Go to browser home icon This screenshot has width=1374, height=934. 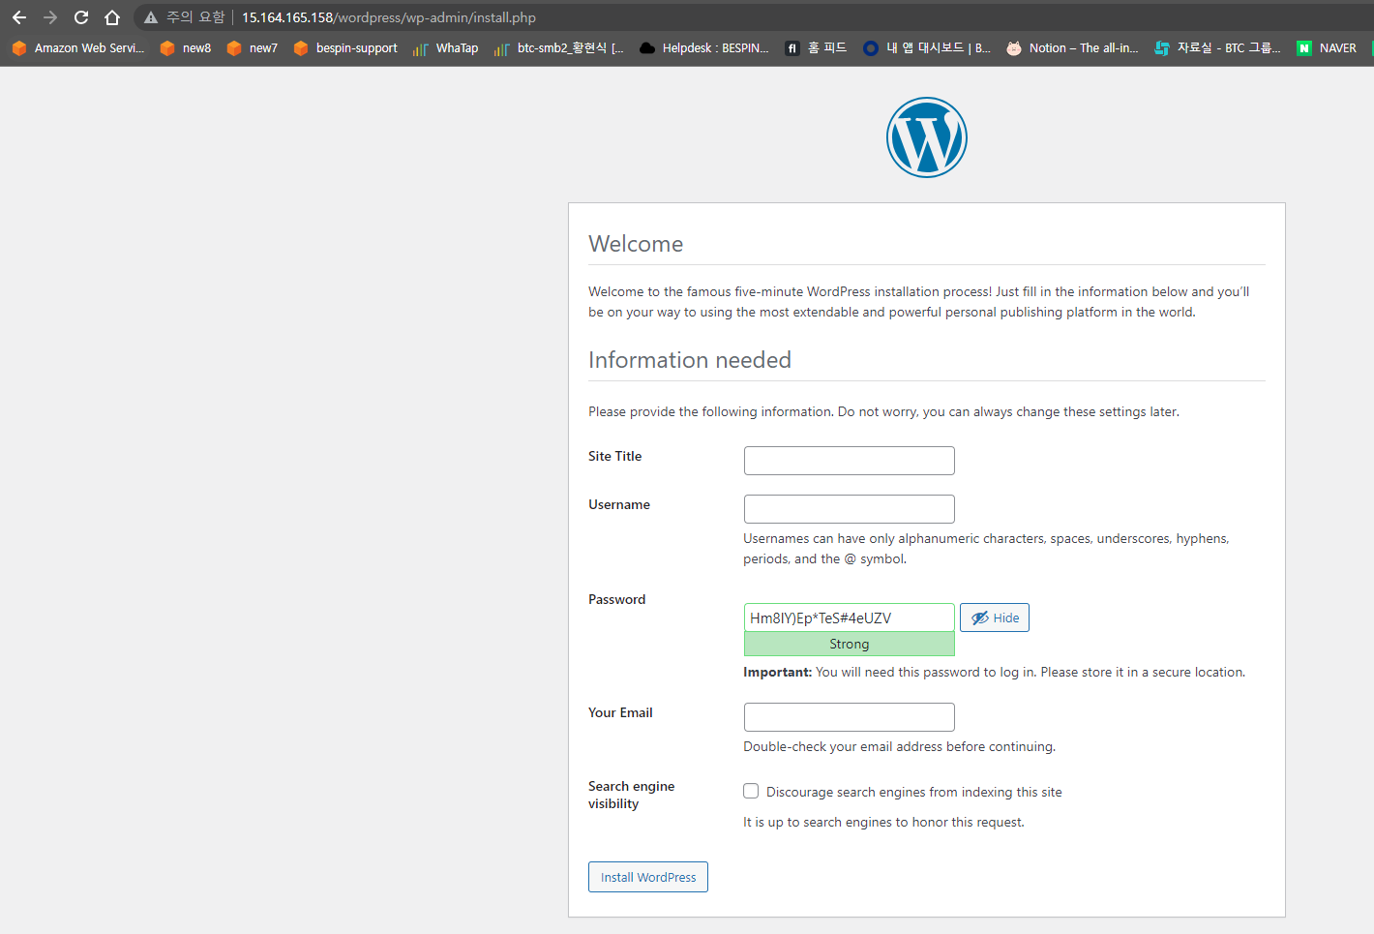point(112,17)
